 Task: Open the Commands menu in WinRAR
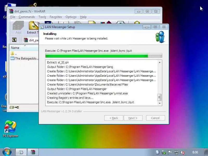(27, 17)
